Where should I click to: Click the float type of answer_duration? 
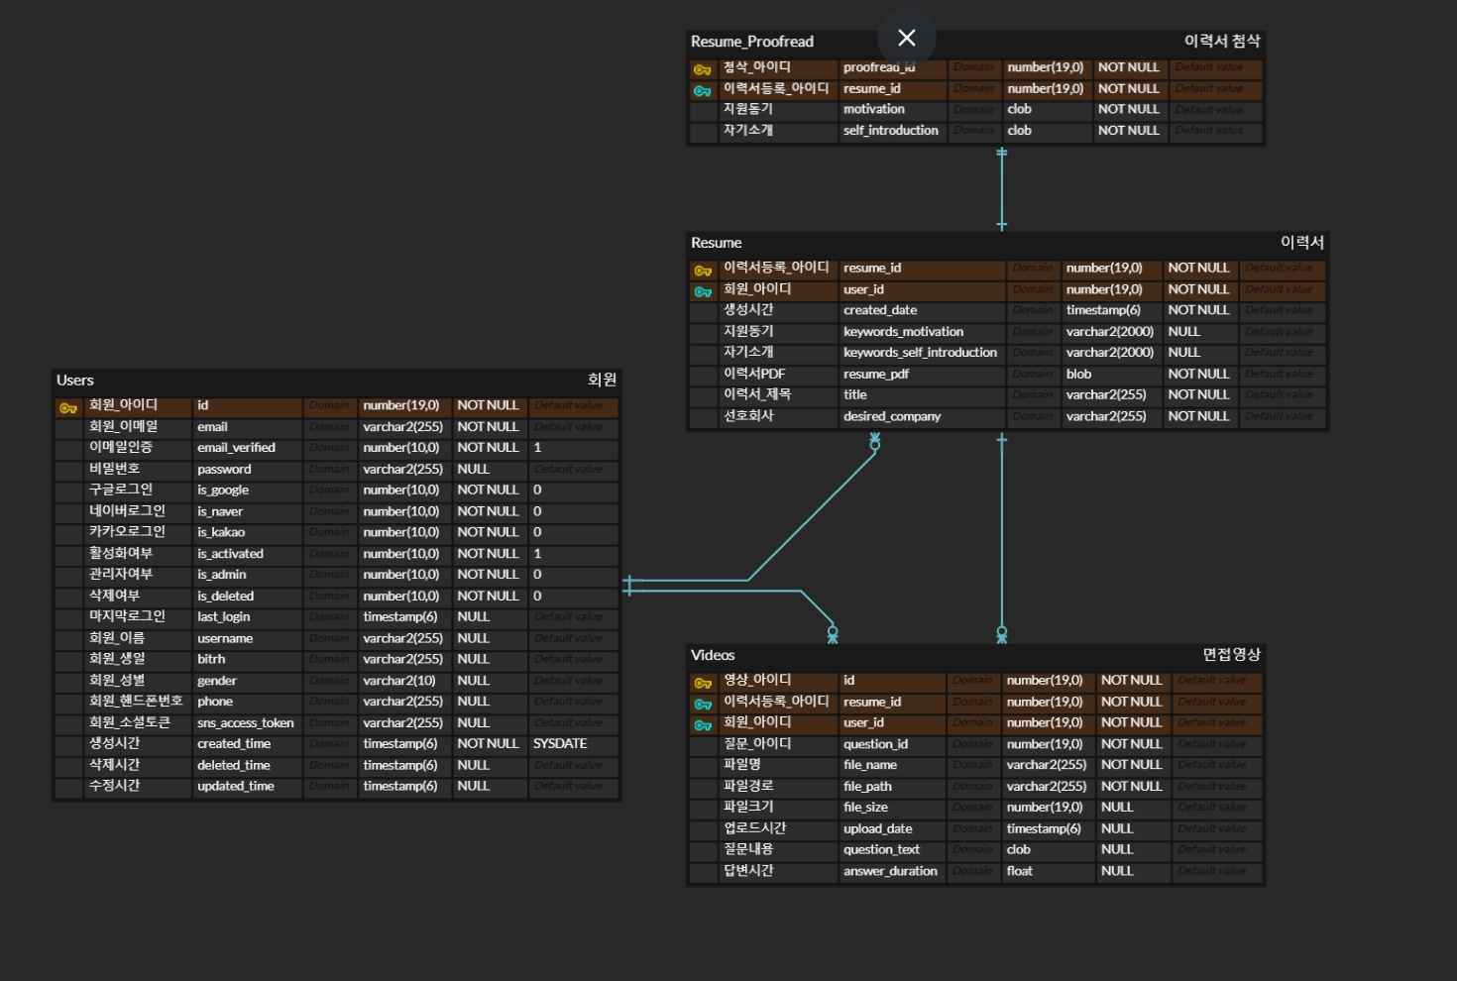click(x=1019, y=871)
